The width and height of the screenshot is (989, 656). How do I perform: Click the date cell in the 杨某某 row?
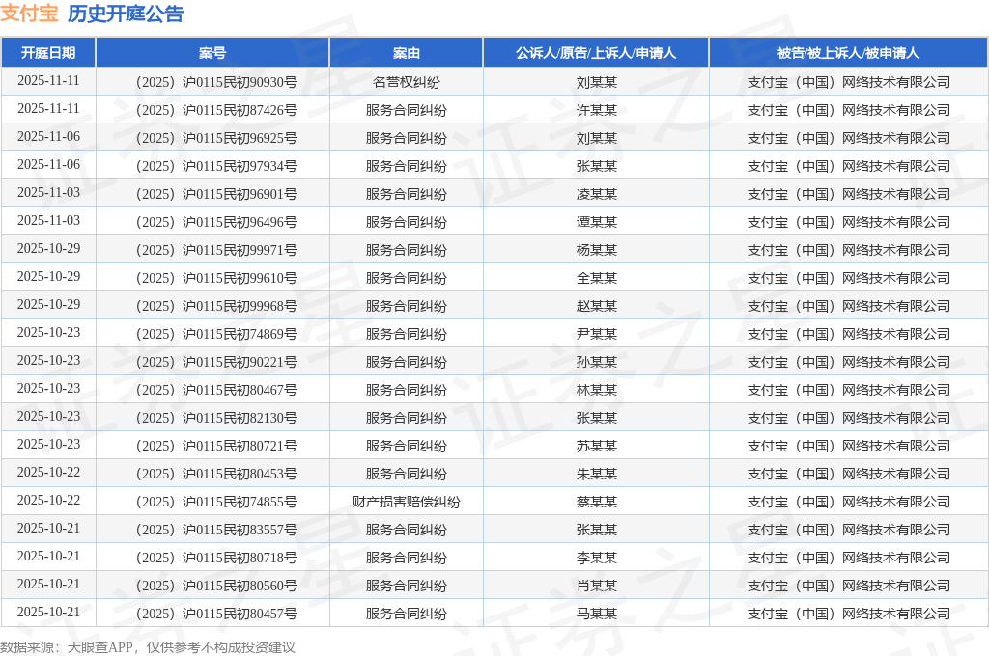[48, 249]
